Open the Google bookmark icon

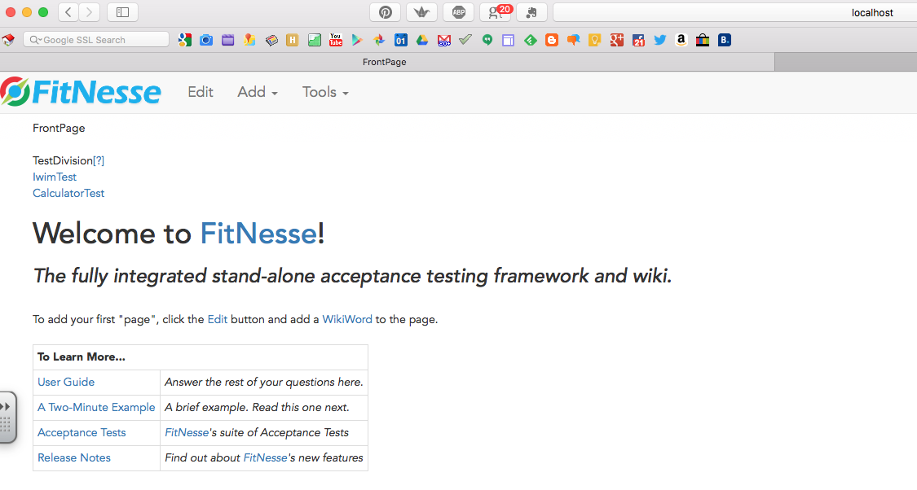point(185,40)
